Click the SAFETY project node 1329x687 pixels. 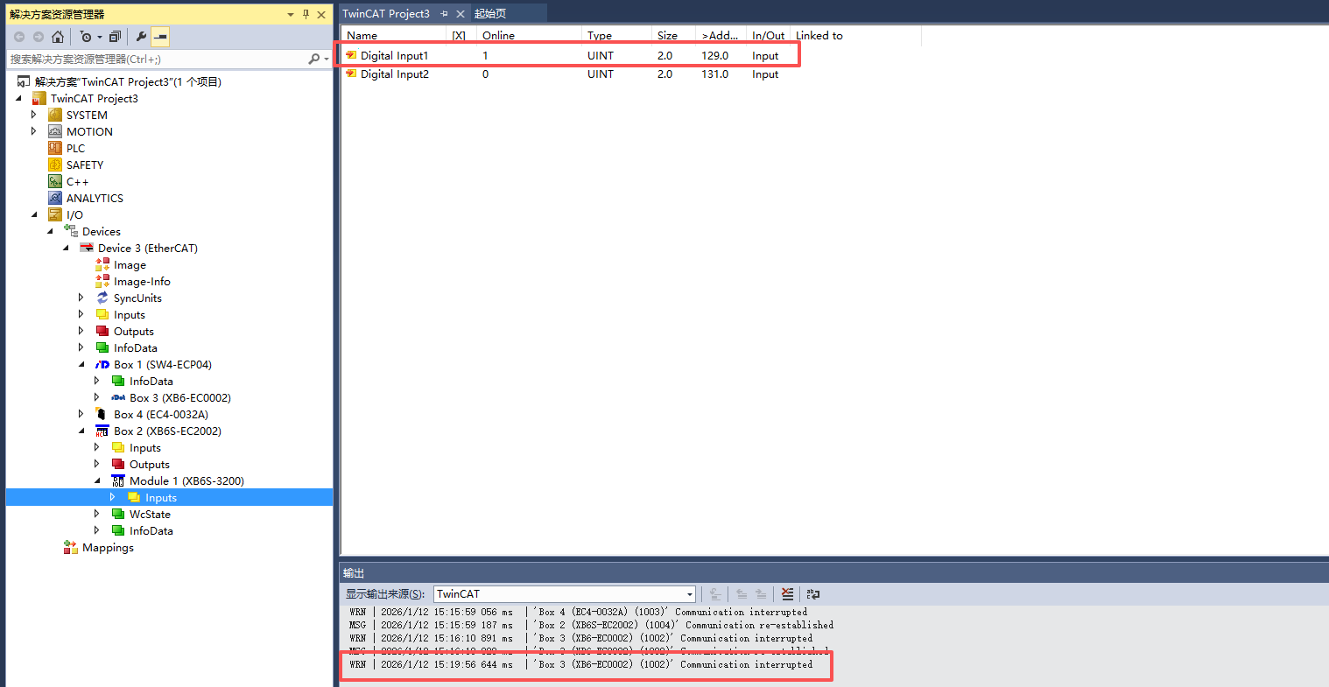tap(84, 165)
